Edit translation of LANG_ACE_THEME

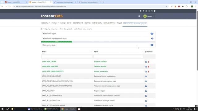coord(146,62)
